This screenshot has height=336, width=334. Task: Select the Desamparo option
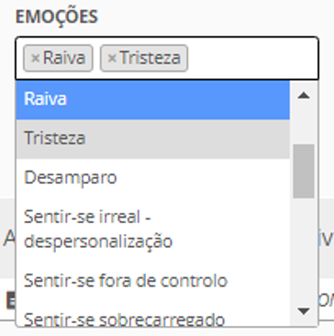point(153,178)
